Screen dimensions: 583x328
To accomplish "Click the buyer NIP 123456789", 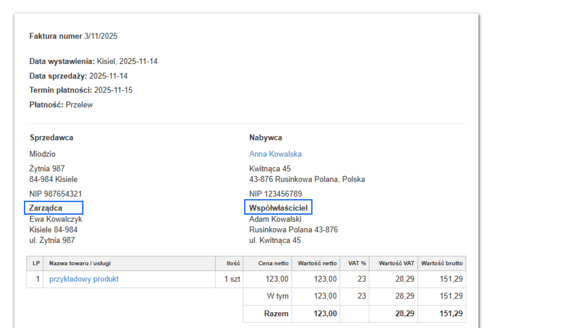I will point(275,194).
